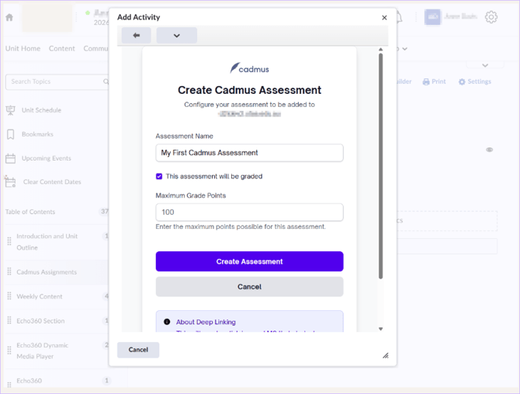Toggle 'This assessment will be graded' checkbox
The height and width of the screenshot is (394, 520).
pos(159,176)
